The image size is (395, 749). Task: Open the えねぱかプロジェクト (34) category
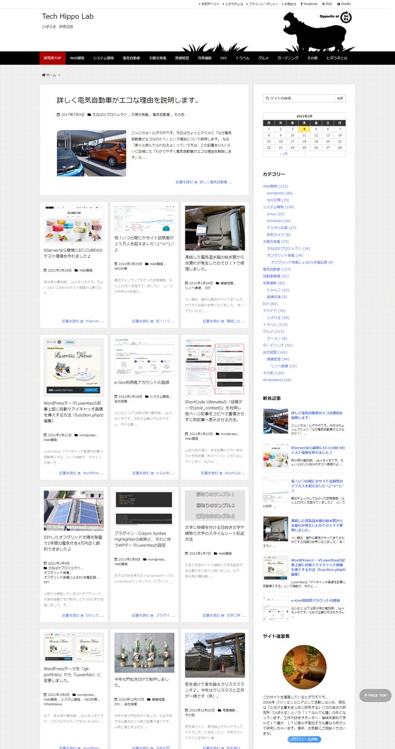pyautogui.click(x=288, y=248)
